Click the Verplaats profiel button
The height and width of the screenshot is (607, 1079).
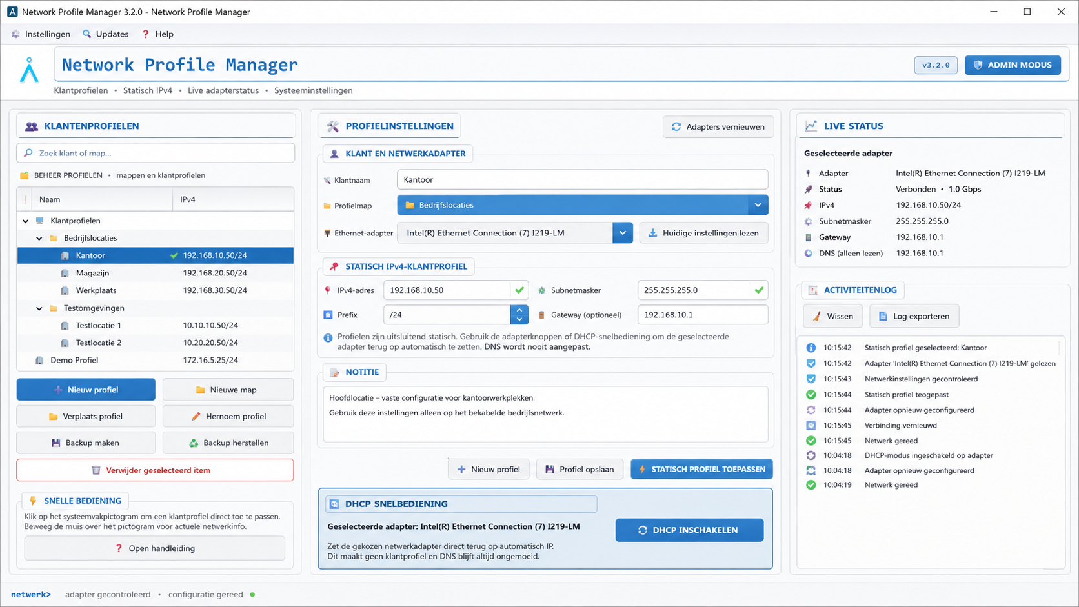pos(86,416)
